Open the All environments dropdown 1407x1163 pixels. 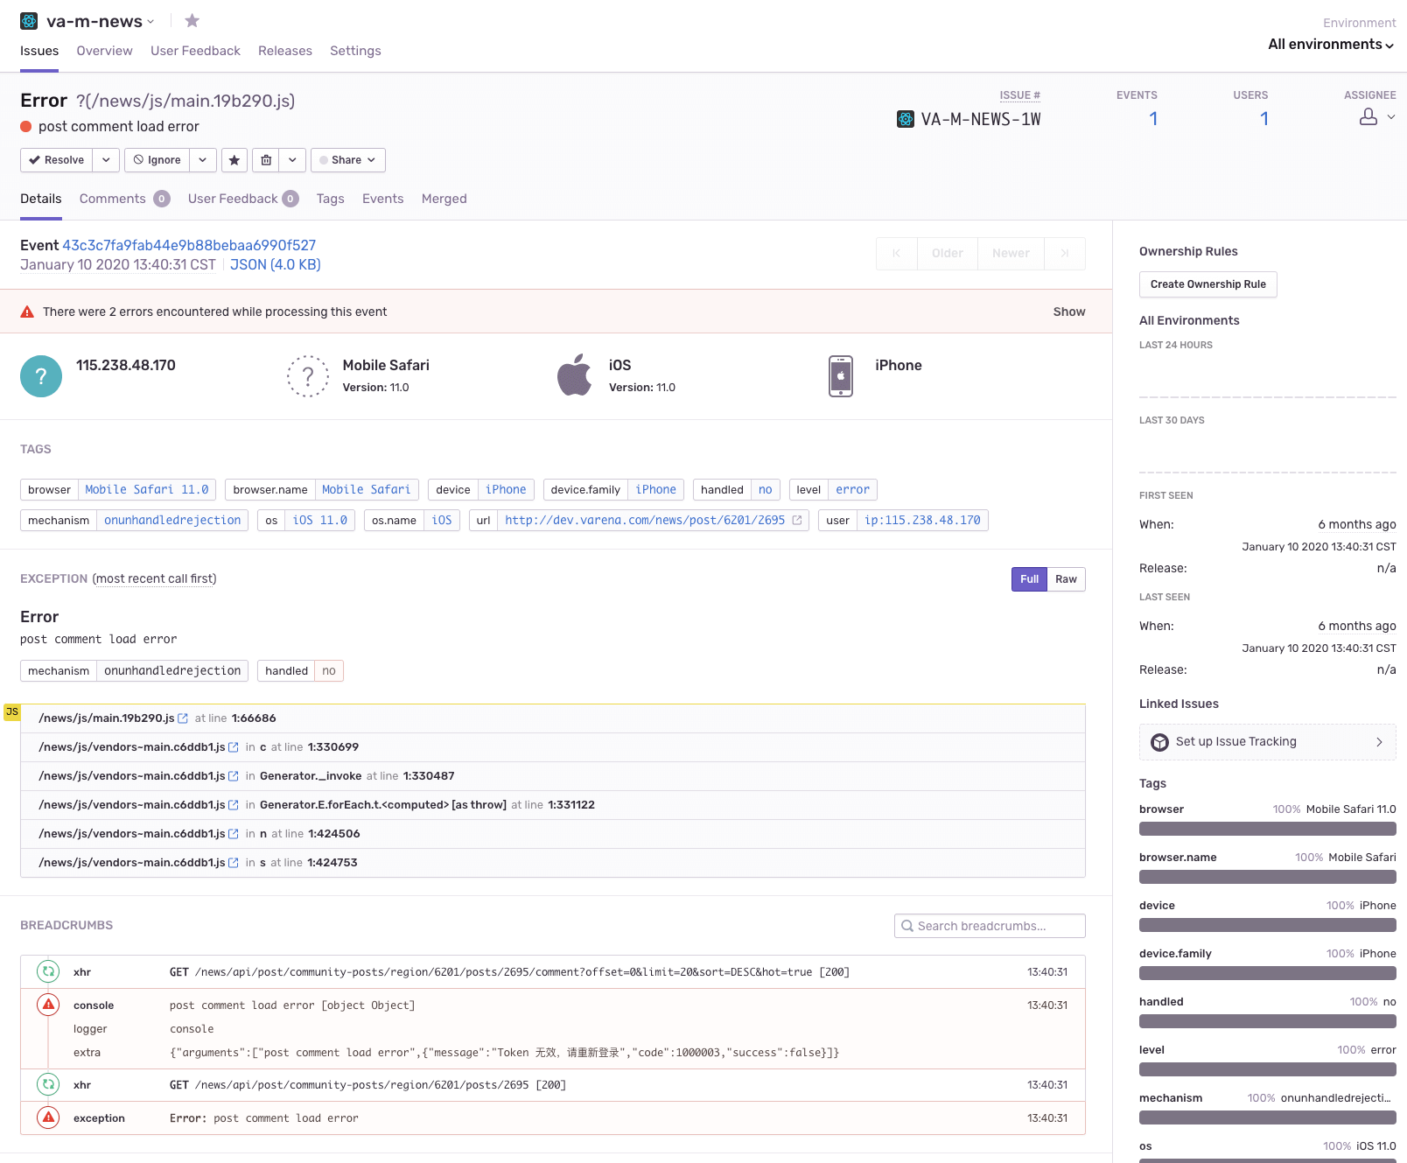tap(1331, 45)
